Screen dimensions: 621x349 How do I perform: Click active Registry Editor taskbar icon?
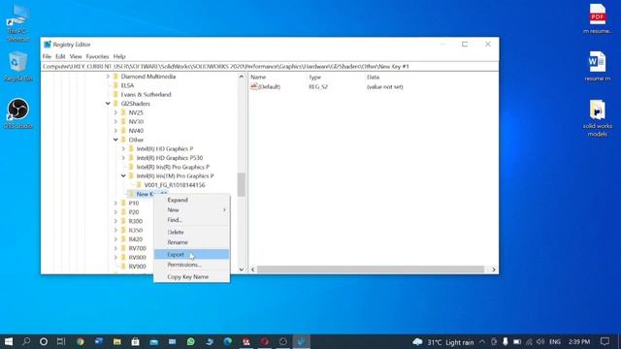click(301, 341)
